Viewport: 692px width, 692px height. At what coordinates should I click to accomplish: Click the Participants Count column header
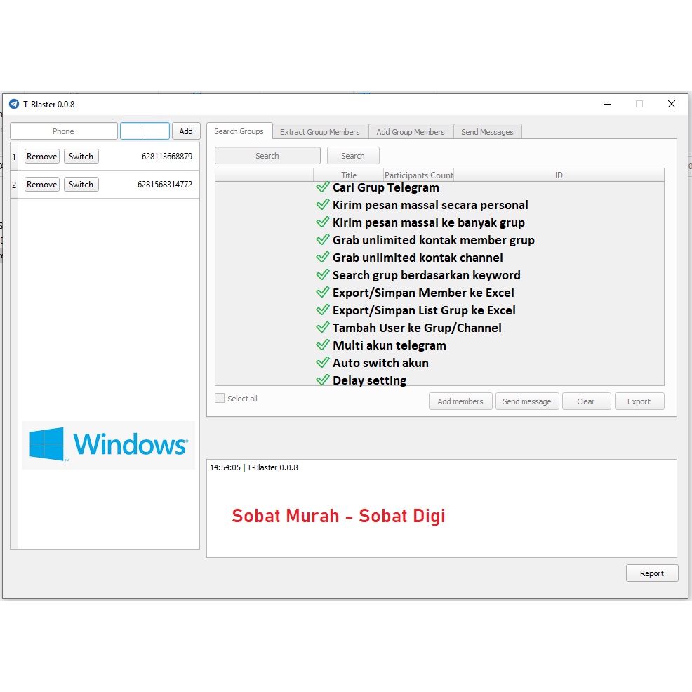tap(418, 175)
